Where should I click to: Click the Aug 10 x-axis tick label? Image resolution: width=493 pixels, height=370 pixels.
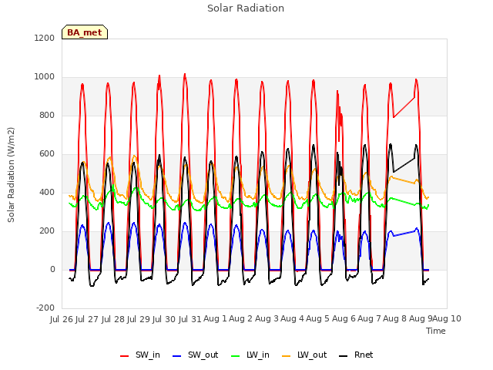[x=447, y=319]
